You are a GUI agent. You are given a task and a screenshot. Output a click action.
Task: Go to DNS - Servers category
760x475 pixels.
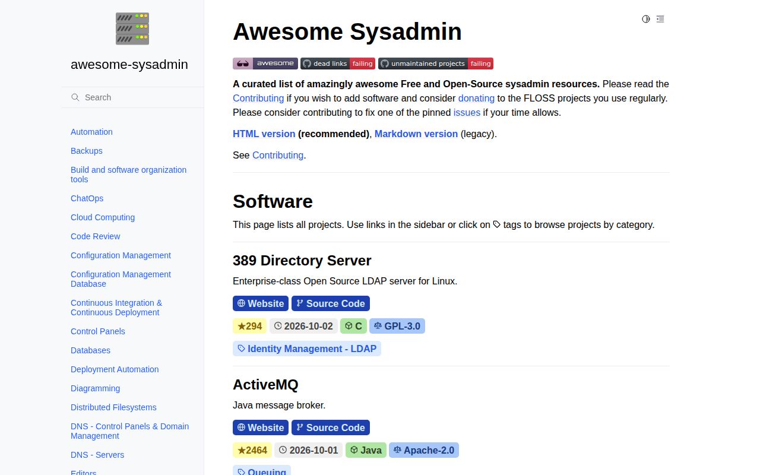97,455
